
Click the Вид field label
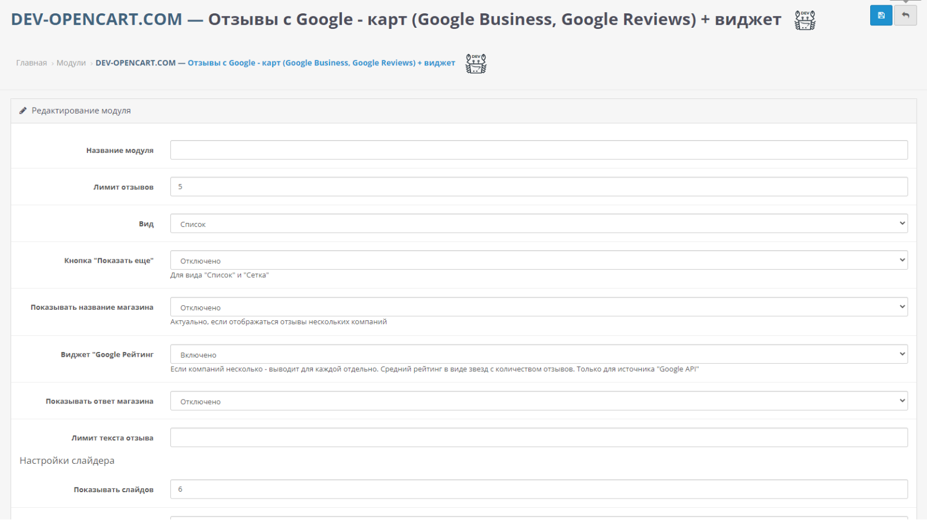[146, 224]
